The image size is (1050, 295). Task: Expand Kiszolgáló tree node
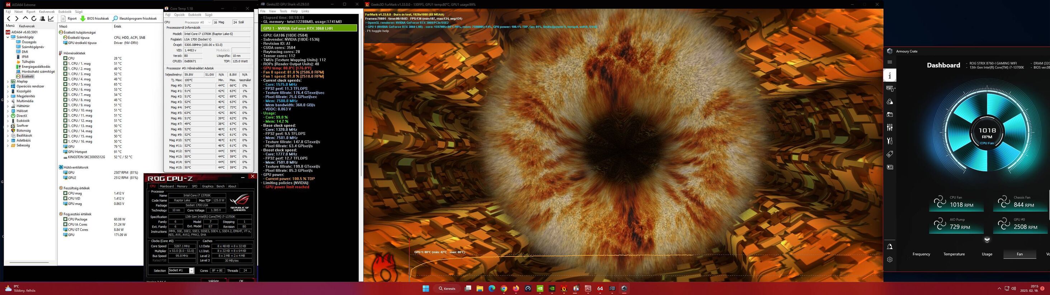pos(8,91)
